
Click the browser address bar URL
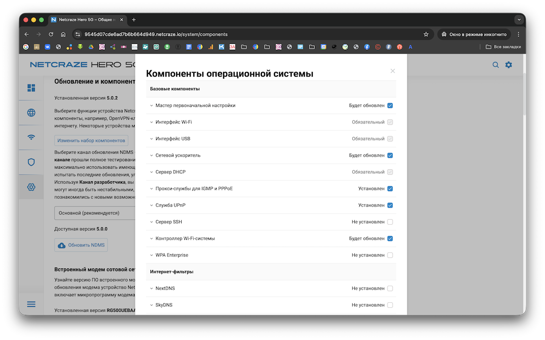(x=156, y=34)
